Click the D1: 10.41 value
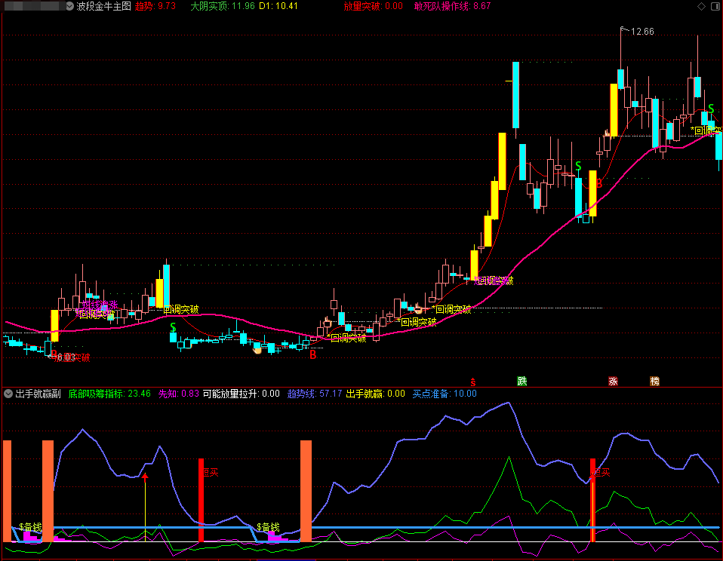 point(278,6)
